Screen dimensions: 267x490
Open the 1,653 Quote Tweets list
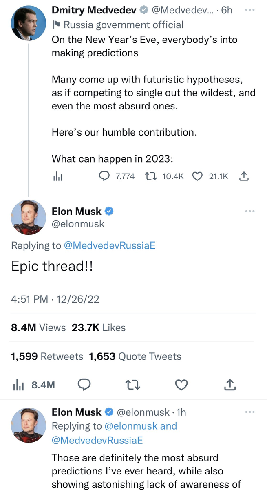[135, 356]
